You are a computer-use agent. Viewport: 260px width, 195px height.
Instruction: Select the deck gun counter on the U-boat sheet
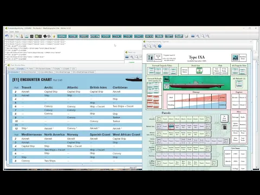199,70
